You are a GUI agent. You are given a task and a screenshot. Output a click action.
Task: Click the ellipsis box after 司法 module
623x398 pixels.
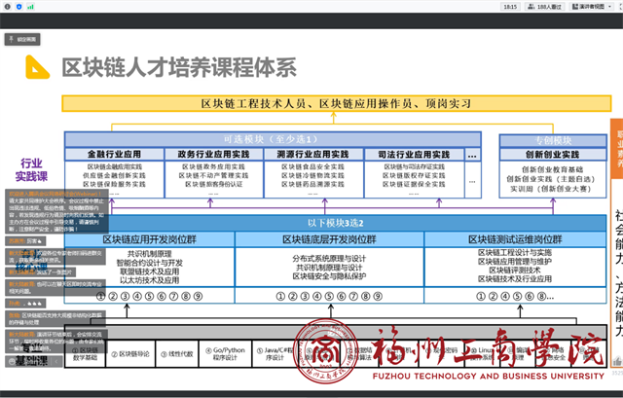[472, 155]
